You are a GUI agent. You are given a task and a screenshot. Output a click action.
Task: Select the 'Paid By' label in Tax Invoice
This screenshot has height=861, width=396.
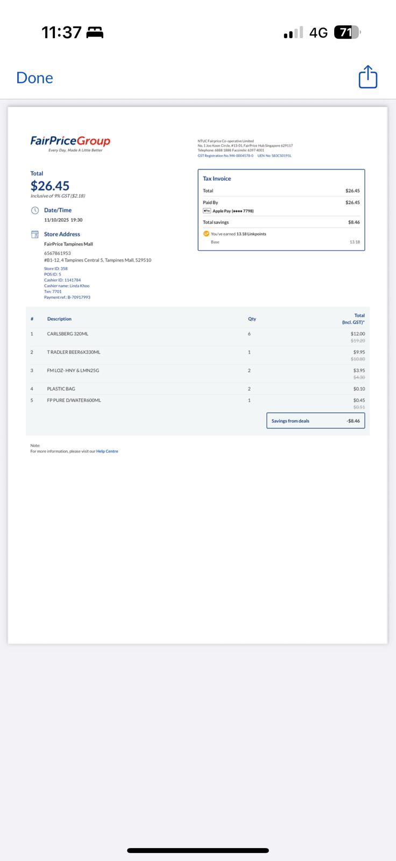(210, 203)
